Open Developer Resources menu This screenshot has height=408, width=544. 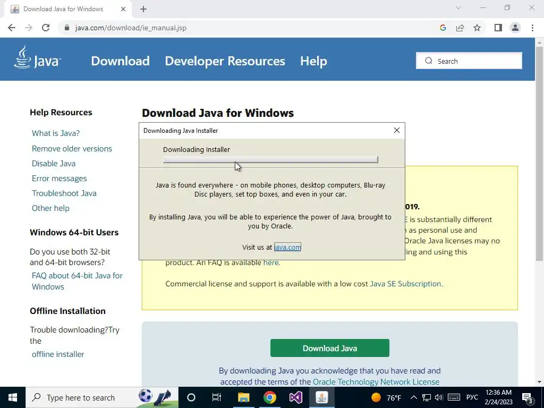225,61
